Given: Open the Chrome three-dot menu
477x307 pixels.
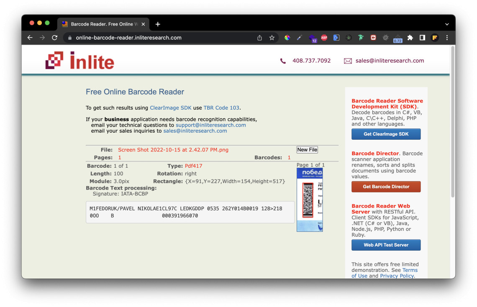Looking at the screenshot, I should click(x=447, y=38).
